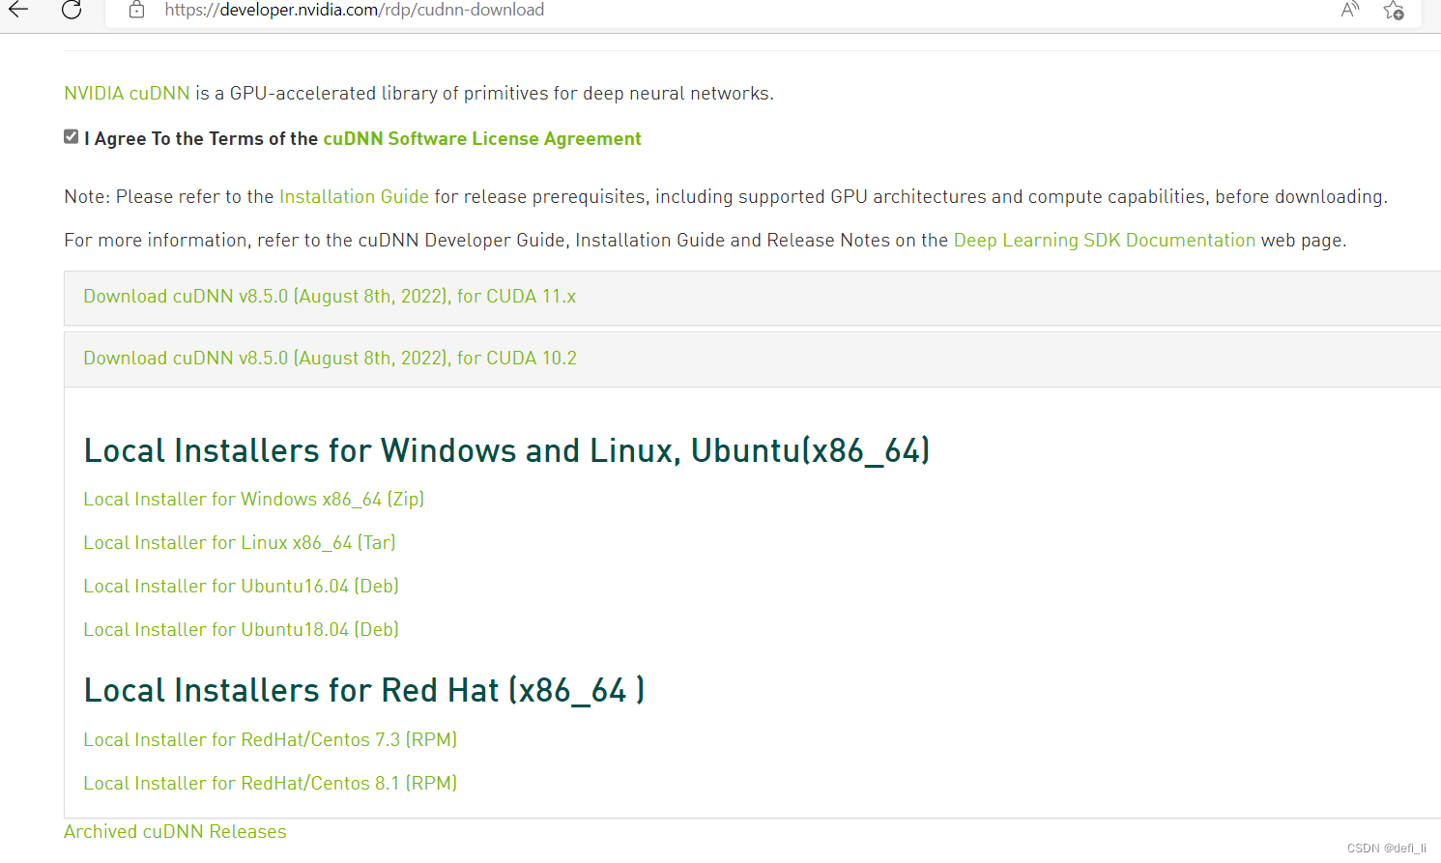
Task: Activate the Read Aloud icon in address bar
Action: tap(1350, 10)
